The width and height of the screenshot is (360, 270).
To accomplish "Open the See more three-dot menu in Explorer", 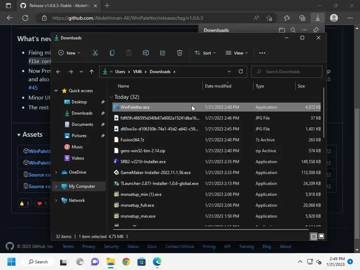I will click(x=262, y=53).
